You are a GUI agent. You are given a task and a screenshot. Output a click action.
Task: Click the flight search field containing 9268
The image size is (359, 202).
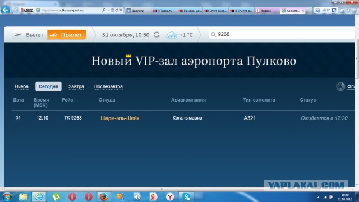click(x=282, y=35)
